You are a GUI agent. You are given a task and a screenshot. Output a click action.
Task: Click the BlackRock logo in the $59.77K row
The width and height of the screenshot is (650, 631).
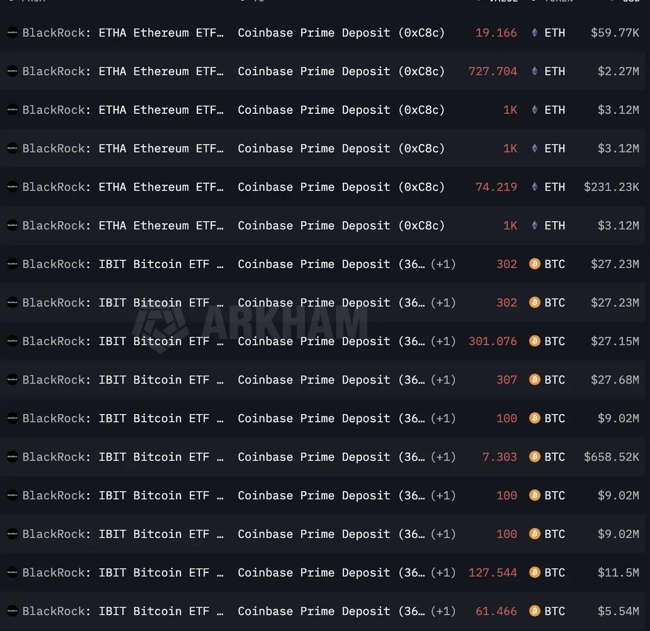[12, 33]
